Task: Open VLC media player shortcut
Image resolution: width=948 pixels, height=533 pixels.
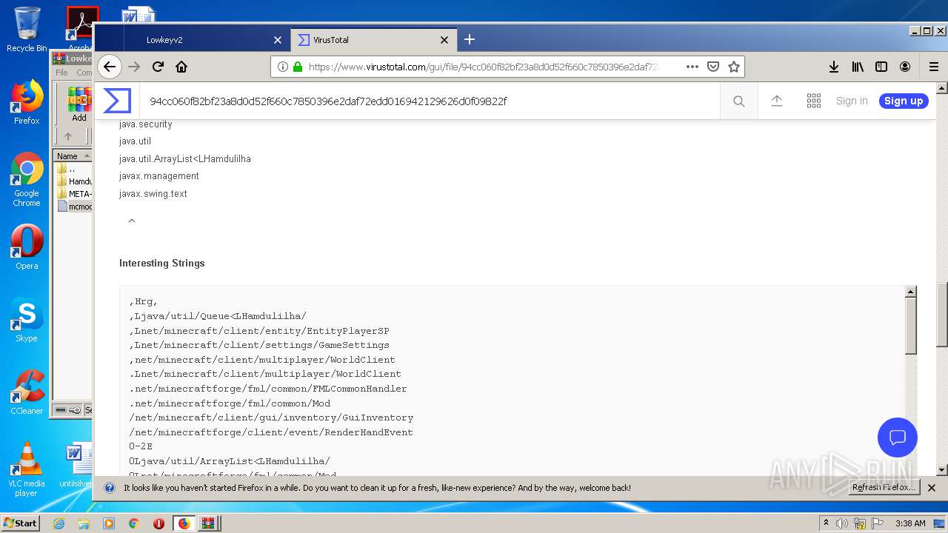Action: (x=27, y=469)
